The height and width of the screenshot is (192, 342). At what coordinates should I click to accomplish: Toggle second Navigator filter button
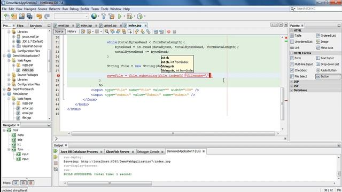click(24, 182)
